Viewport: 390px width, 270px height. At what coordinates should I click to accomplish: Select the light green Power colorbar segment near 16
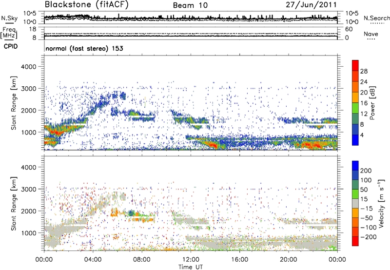(x=355, y=108)
